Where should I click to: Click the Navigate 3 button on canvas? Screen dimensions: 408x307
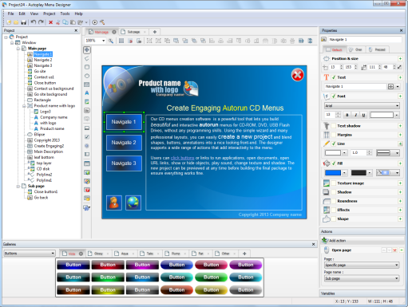point(124,163)
